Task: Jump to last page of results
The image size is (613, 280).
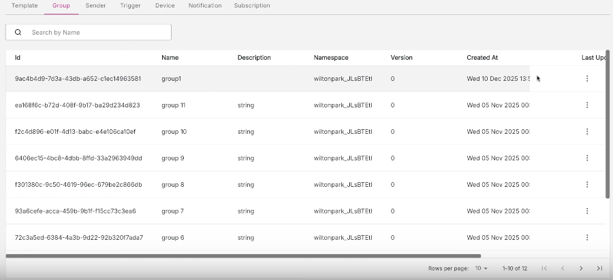Action: pyautogui.click(x=599, y=268)
